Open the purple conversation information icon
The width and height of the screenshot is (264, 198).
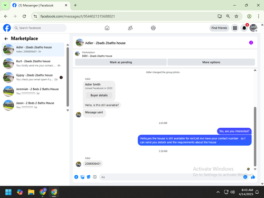pyautogui.click(x=251, y=43)
